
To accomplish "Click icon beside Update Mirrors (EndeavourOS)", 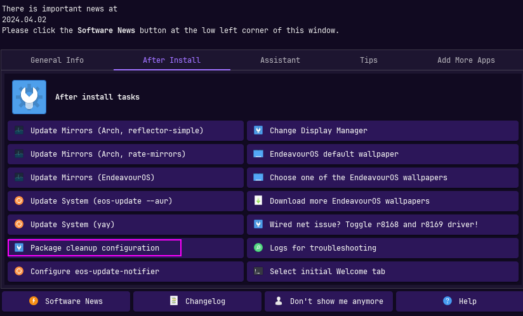I will coord(19,177).
